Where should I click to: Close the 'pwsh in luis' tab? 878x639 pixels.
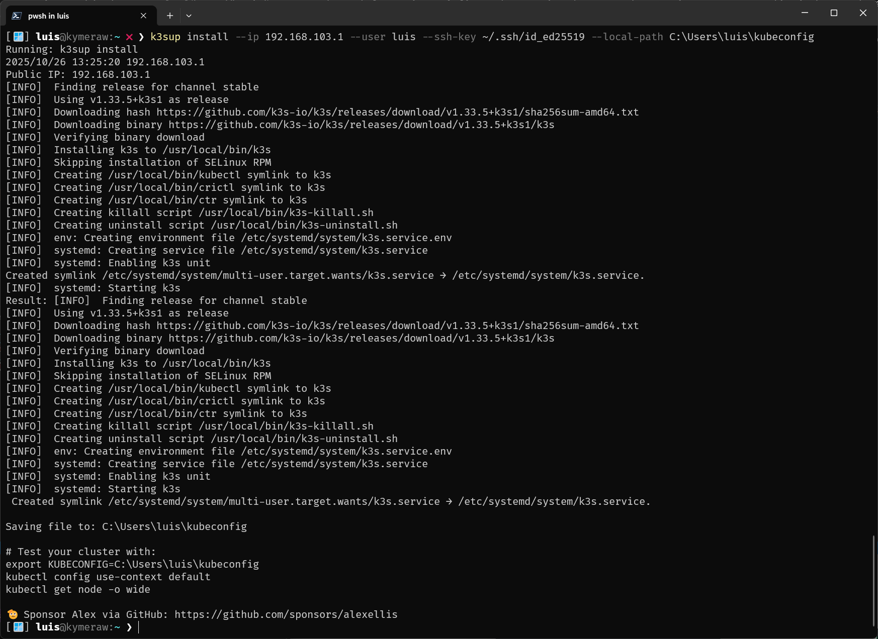pos(143,16)
